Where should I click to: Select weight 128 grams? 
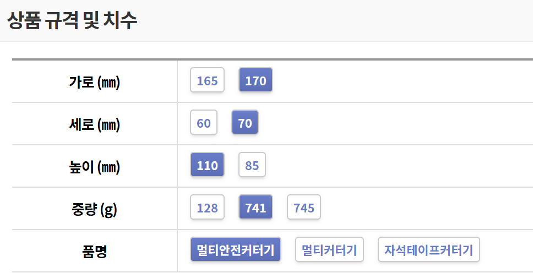pos(207,208)
